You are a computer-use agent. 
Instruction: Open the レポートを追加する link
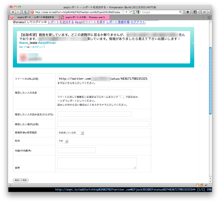coord(61,22)
